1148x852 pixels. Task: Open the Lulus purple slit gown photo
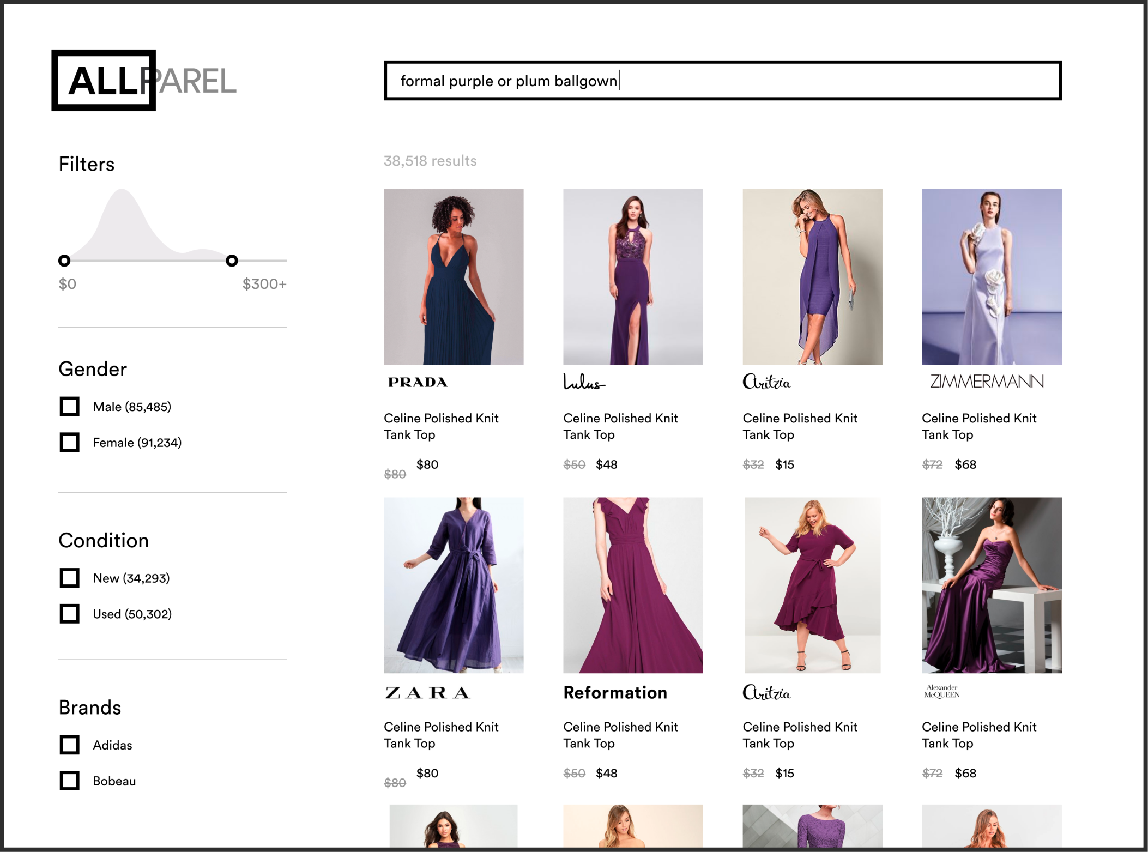[x=633, y=276]
